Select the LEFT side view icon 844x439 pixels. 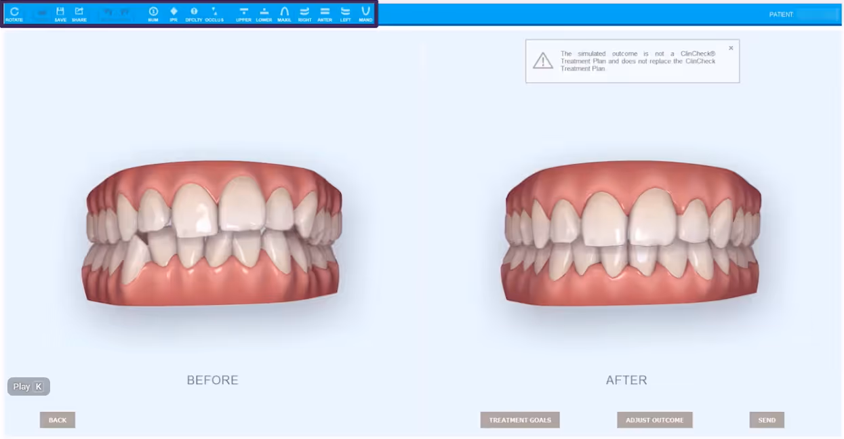click(x=346, y=14)
